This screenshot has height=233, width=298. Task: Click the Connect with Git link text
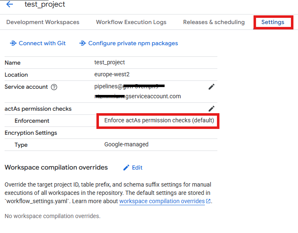click(x=42, y=43)
